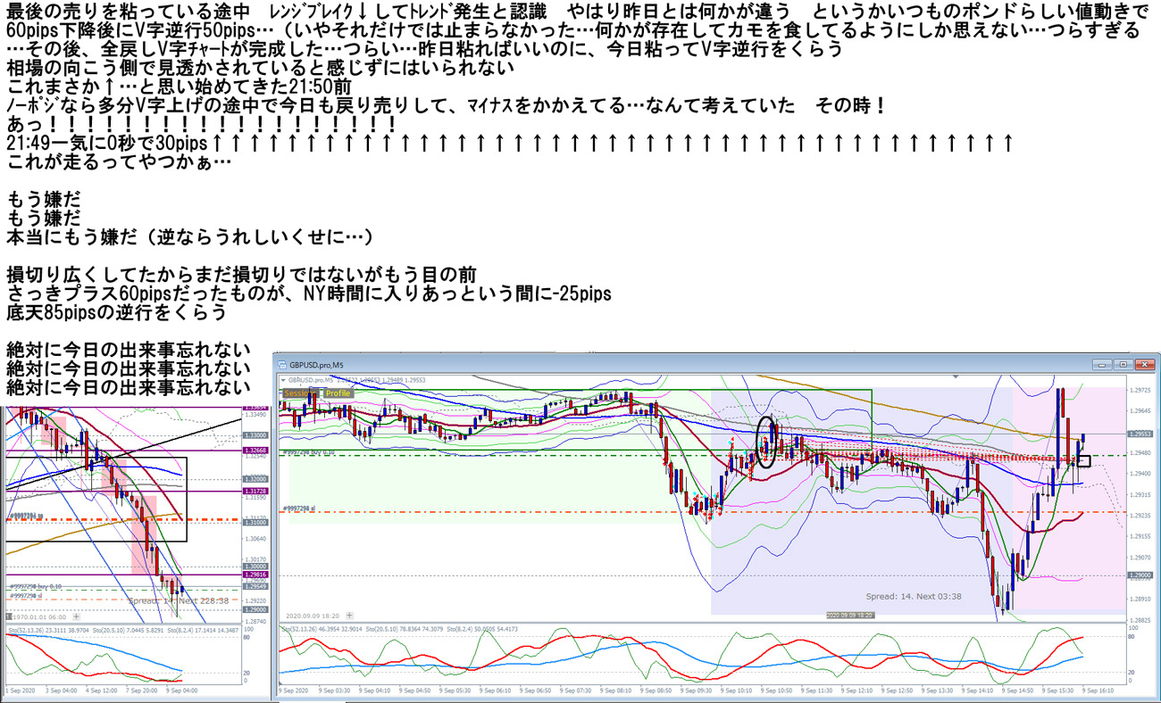This screenshot has width=1161, height=703.
Task: Click the GBPUSD.pro,M5 window title bar
Action: pos(625,365)
